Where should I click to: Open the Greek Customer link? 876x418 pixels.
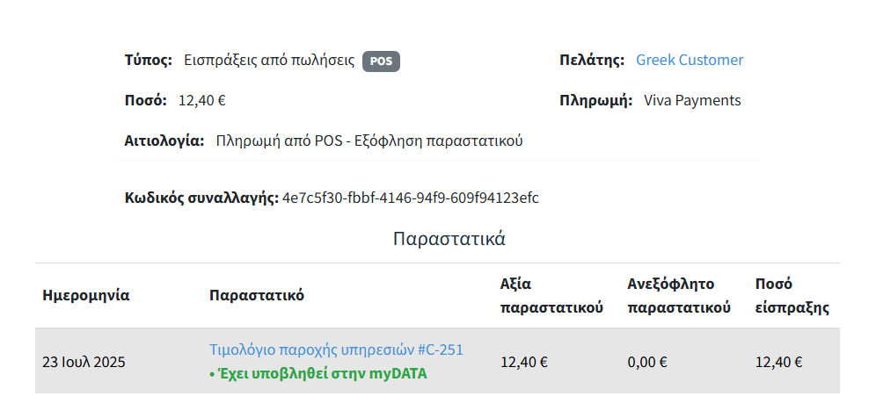tap(690, 60)
